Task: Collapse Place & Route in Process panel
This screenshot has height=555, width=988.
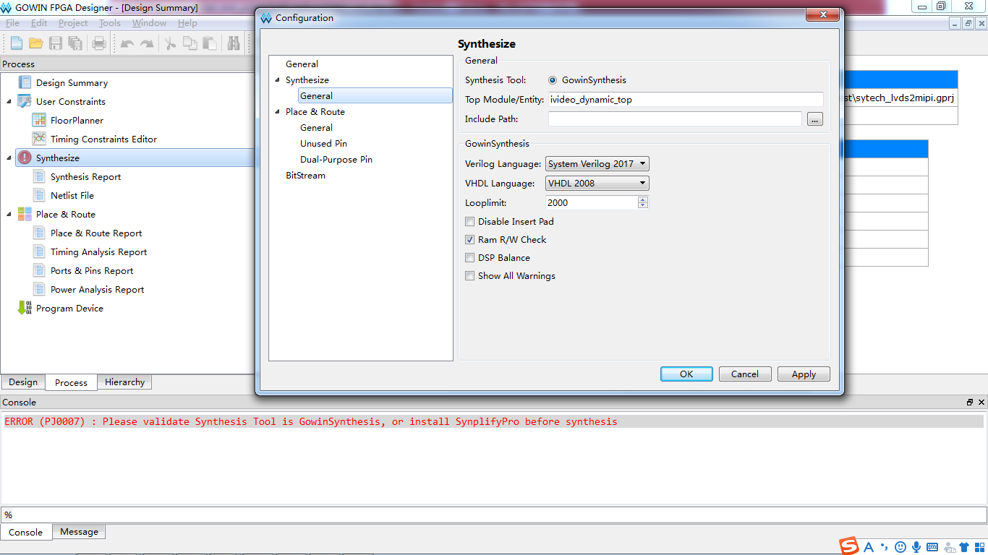Action: (x=9, y=214)
